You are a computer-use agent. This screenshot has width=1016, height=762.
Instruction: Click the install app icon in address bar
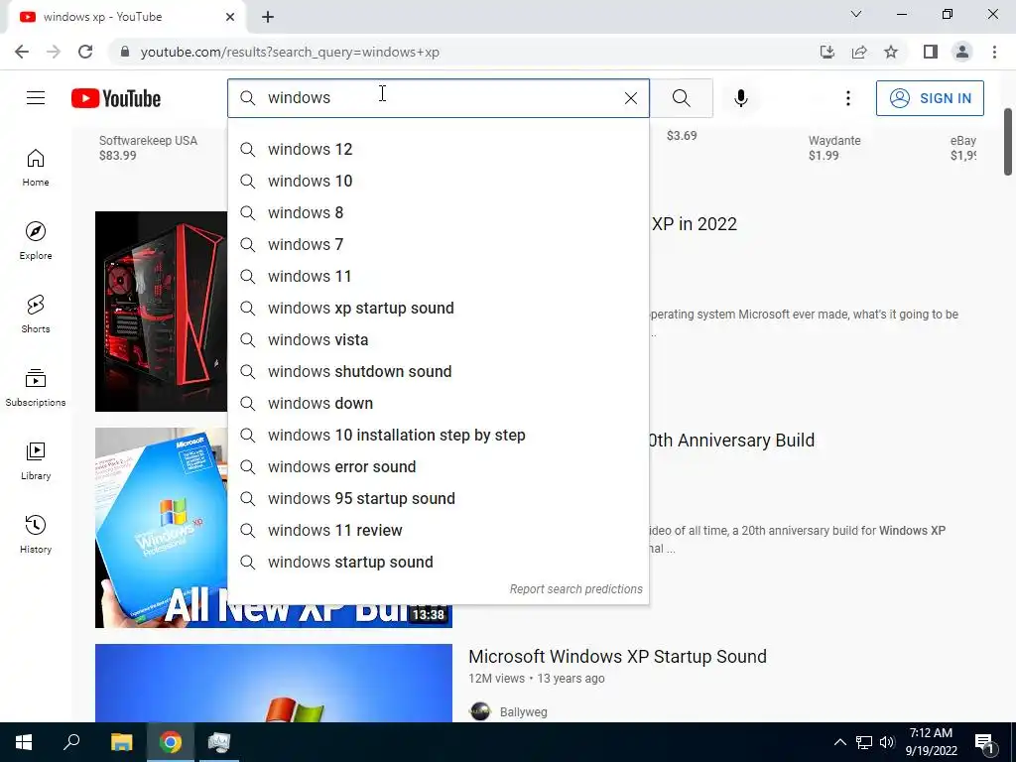coord(827,52)
